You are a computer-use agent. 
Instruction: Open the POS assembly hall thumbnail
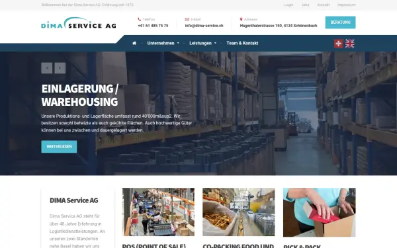click(x=158, y=212)
